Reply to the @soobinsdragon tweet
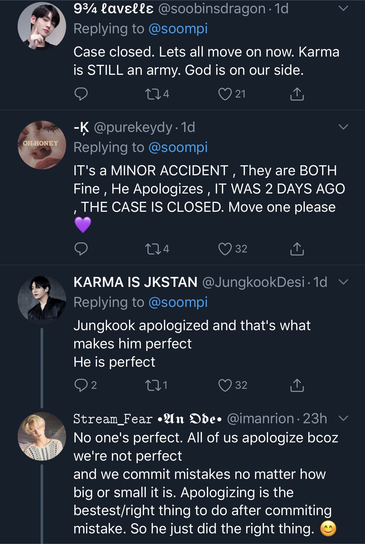The image size is (365, 544). pos(81,94)
